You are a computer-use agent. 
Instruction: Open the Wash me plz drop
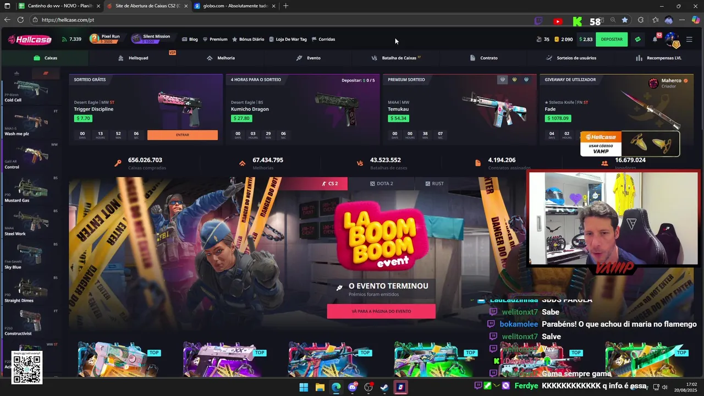pos(31,122)
